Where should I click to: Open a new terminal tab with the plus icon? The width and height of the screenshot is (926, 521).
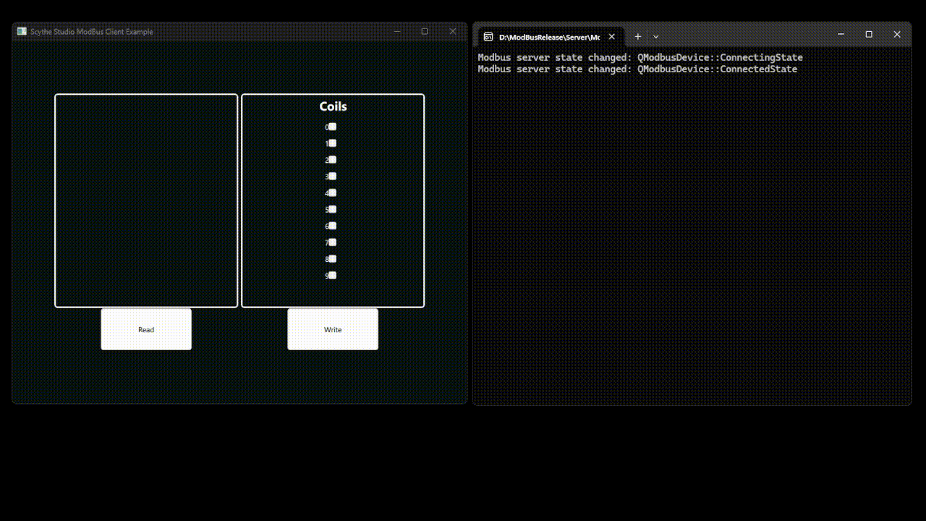coord(638,36)
